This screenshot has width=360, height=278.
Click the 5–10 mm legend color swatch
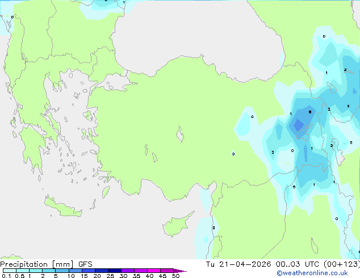click(62, 271)
